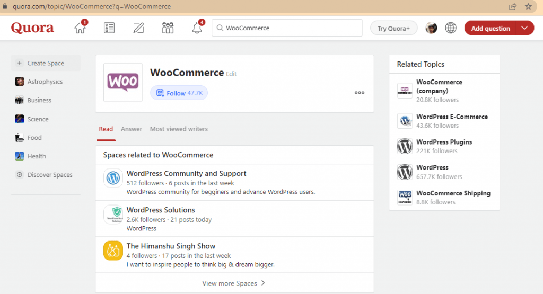The height and width of the screenshot is (294, 543).
Task: Click the Astrophysics space icon
Action: pyautogui.click(x=20, y=82)
